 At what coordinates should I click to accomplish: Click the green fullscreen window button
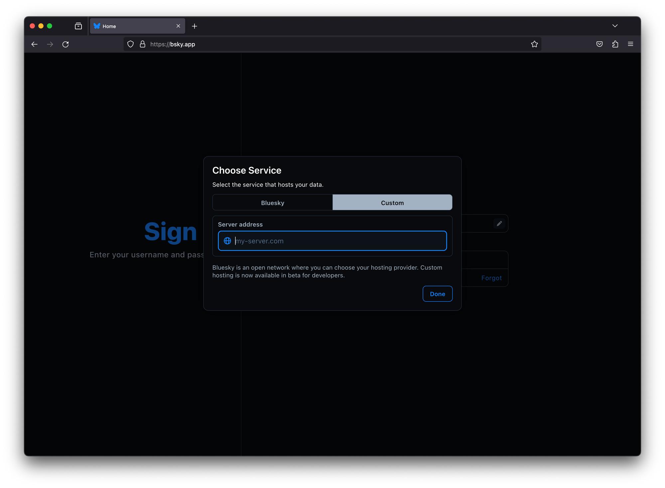50,26
